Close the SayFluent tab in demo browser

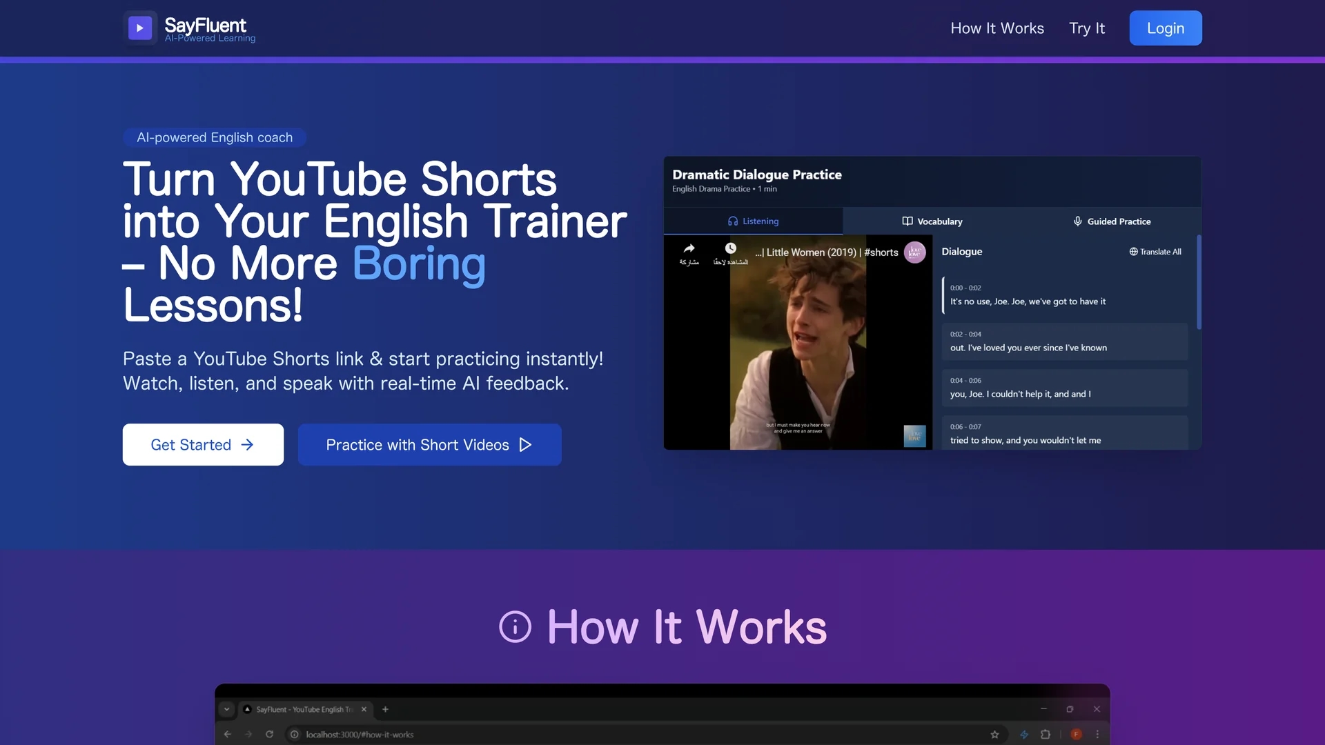364,709
